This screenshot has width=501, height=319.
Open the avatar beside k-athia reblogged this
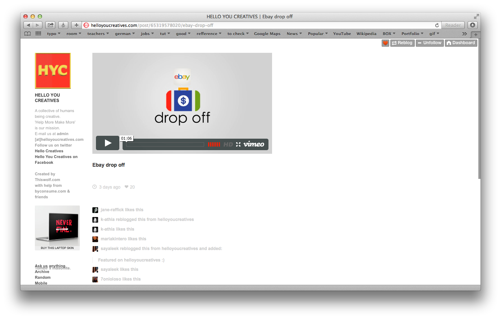coord(95,220)
